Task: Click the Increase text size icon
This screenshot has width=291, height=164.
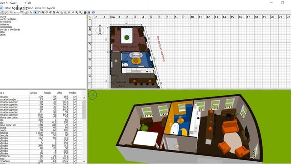Action: pyautogui.click(x=62, y=12)
